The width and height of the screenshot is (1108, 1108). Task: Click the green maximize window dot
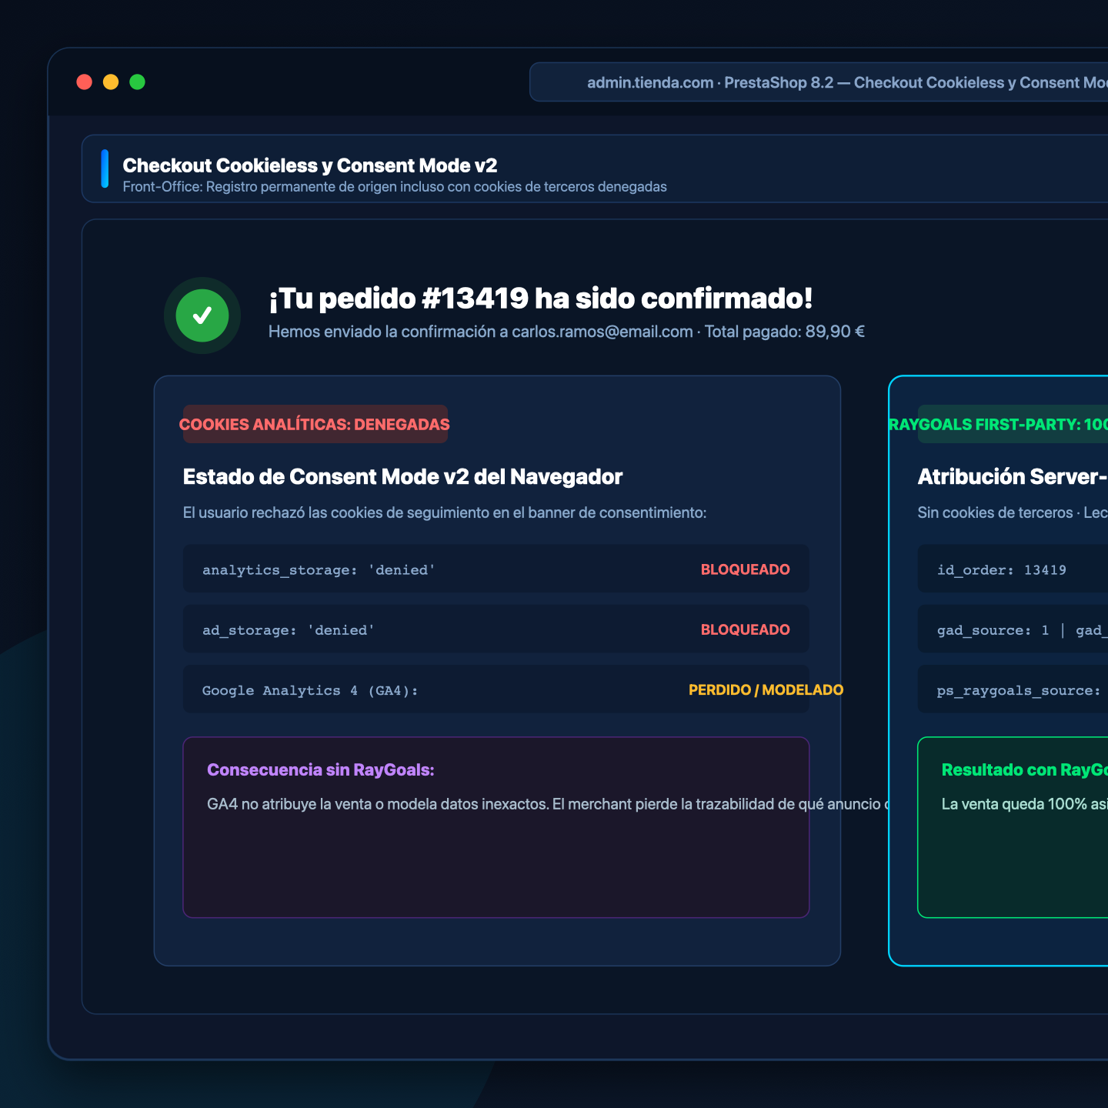(137, 82)
